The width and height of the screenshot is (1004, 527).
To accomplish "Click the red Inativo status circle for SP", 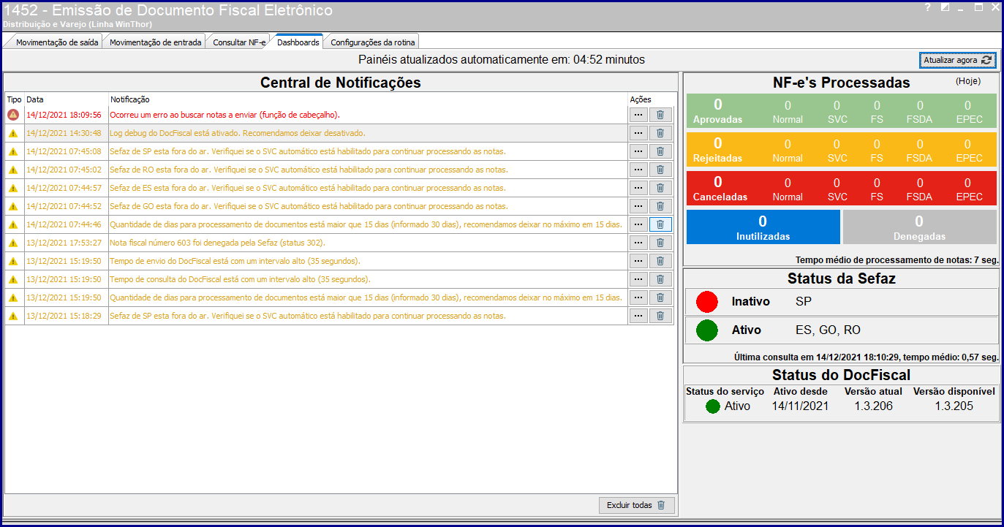I will 707,302.
